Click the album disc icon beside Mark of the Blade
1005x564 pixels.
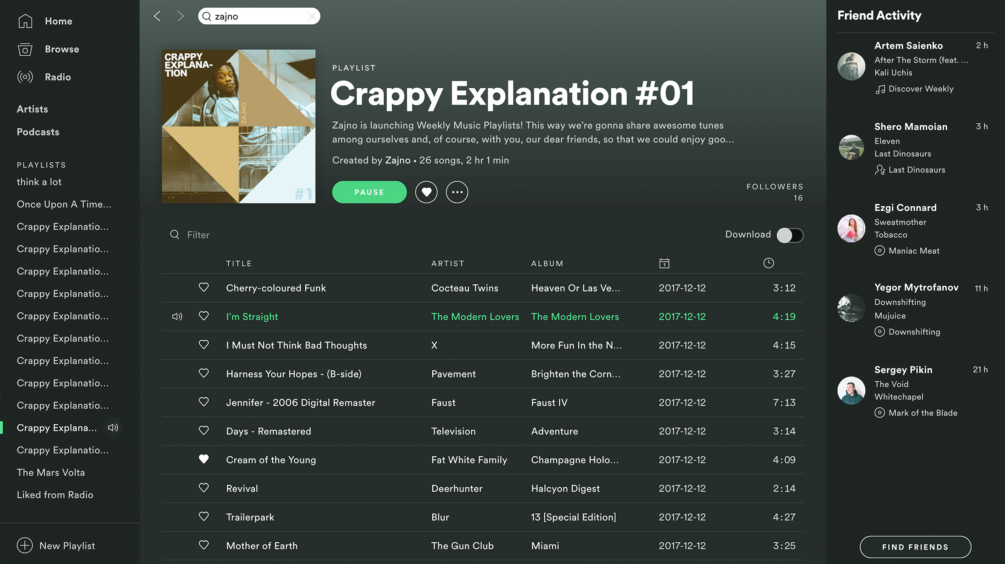point(879,412)
